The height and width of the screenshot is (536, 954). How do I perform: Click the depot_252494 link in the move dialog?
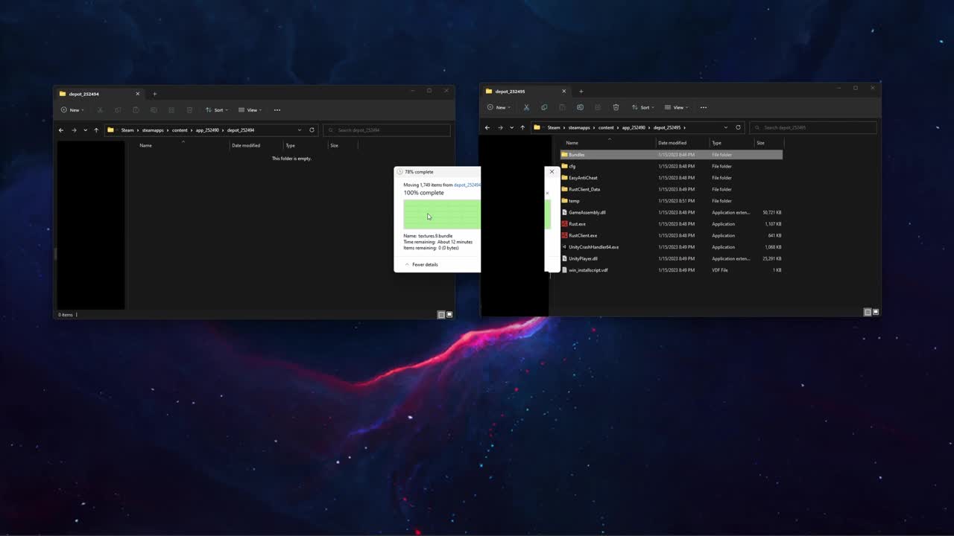coord(467,185)
